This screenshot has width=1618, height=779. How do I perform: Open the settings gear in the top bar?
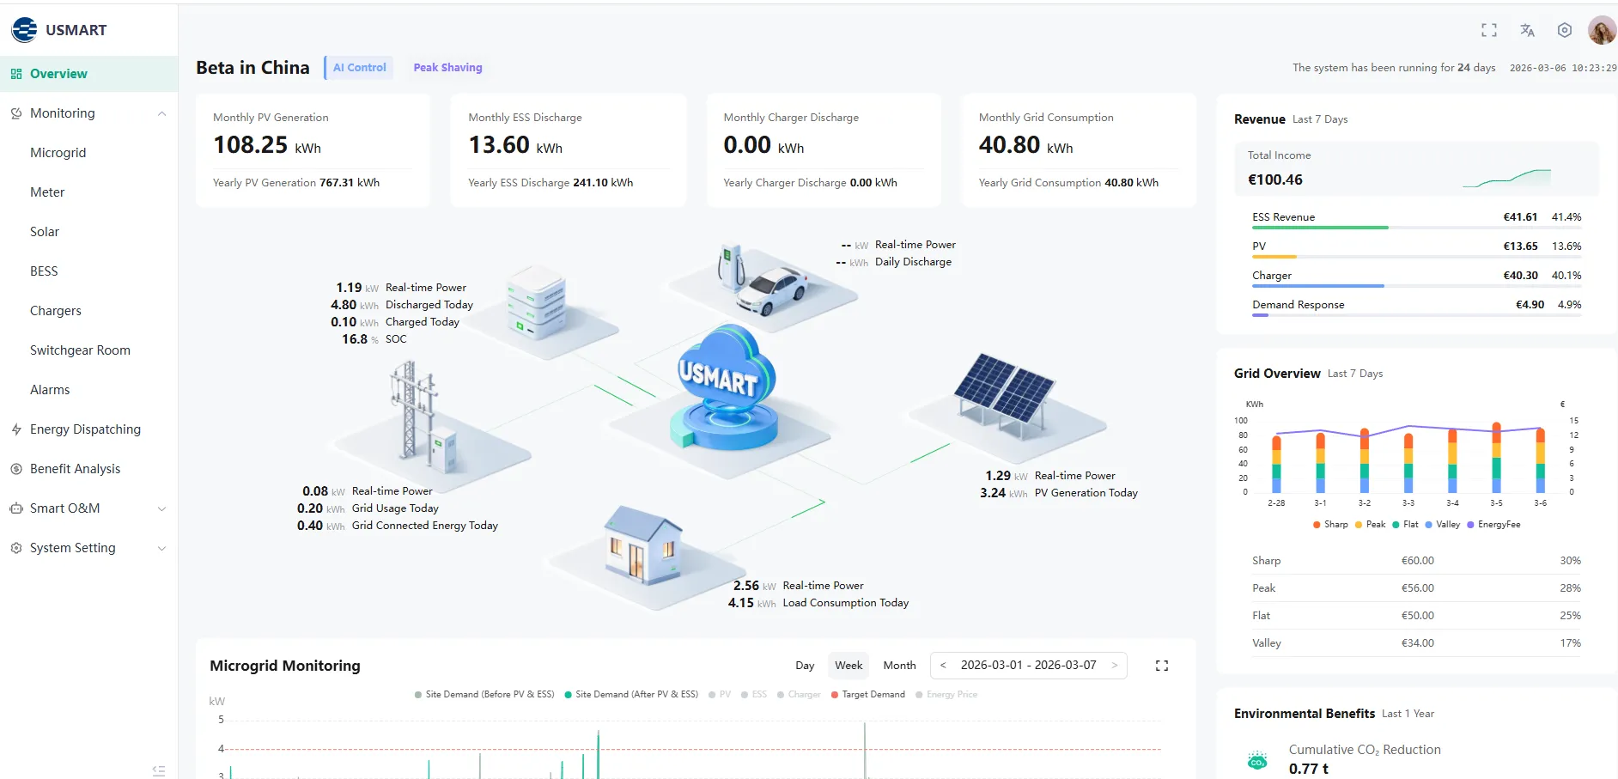pos(1564,29)
